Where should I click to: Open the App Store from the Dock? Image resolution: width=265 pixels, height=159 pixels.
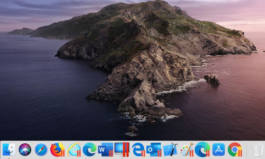219,149
